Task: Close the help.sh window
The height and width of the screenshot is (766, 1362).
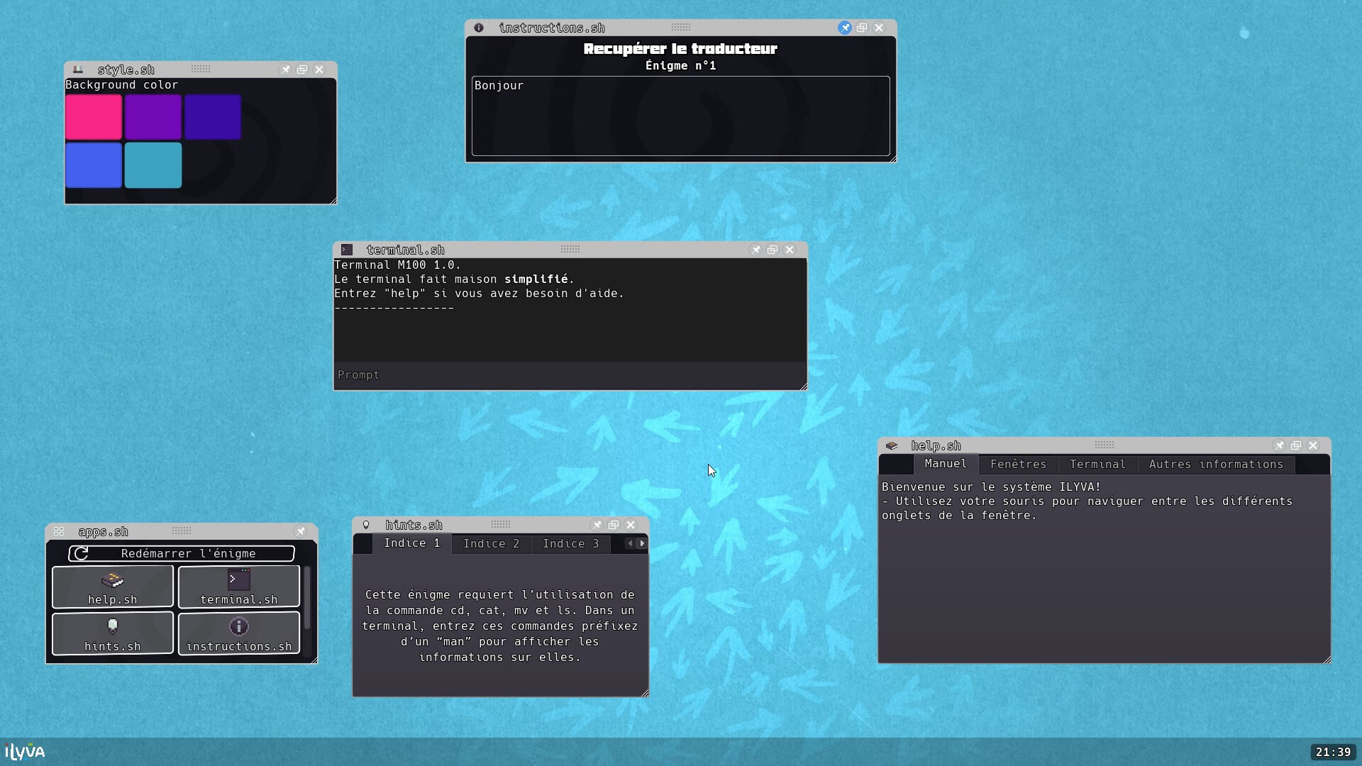Action: [x=1313, y=445]
